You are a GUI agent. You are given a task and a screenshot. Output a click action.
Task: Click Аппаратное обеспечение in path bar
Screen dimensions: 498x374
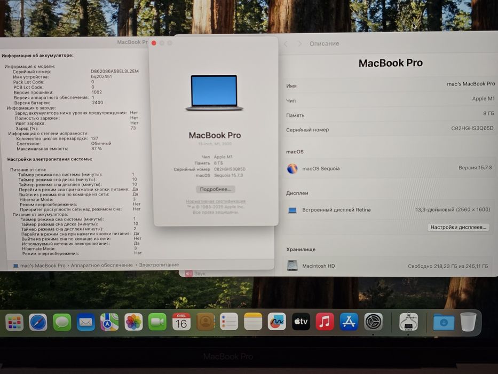(x=101, y=265)
